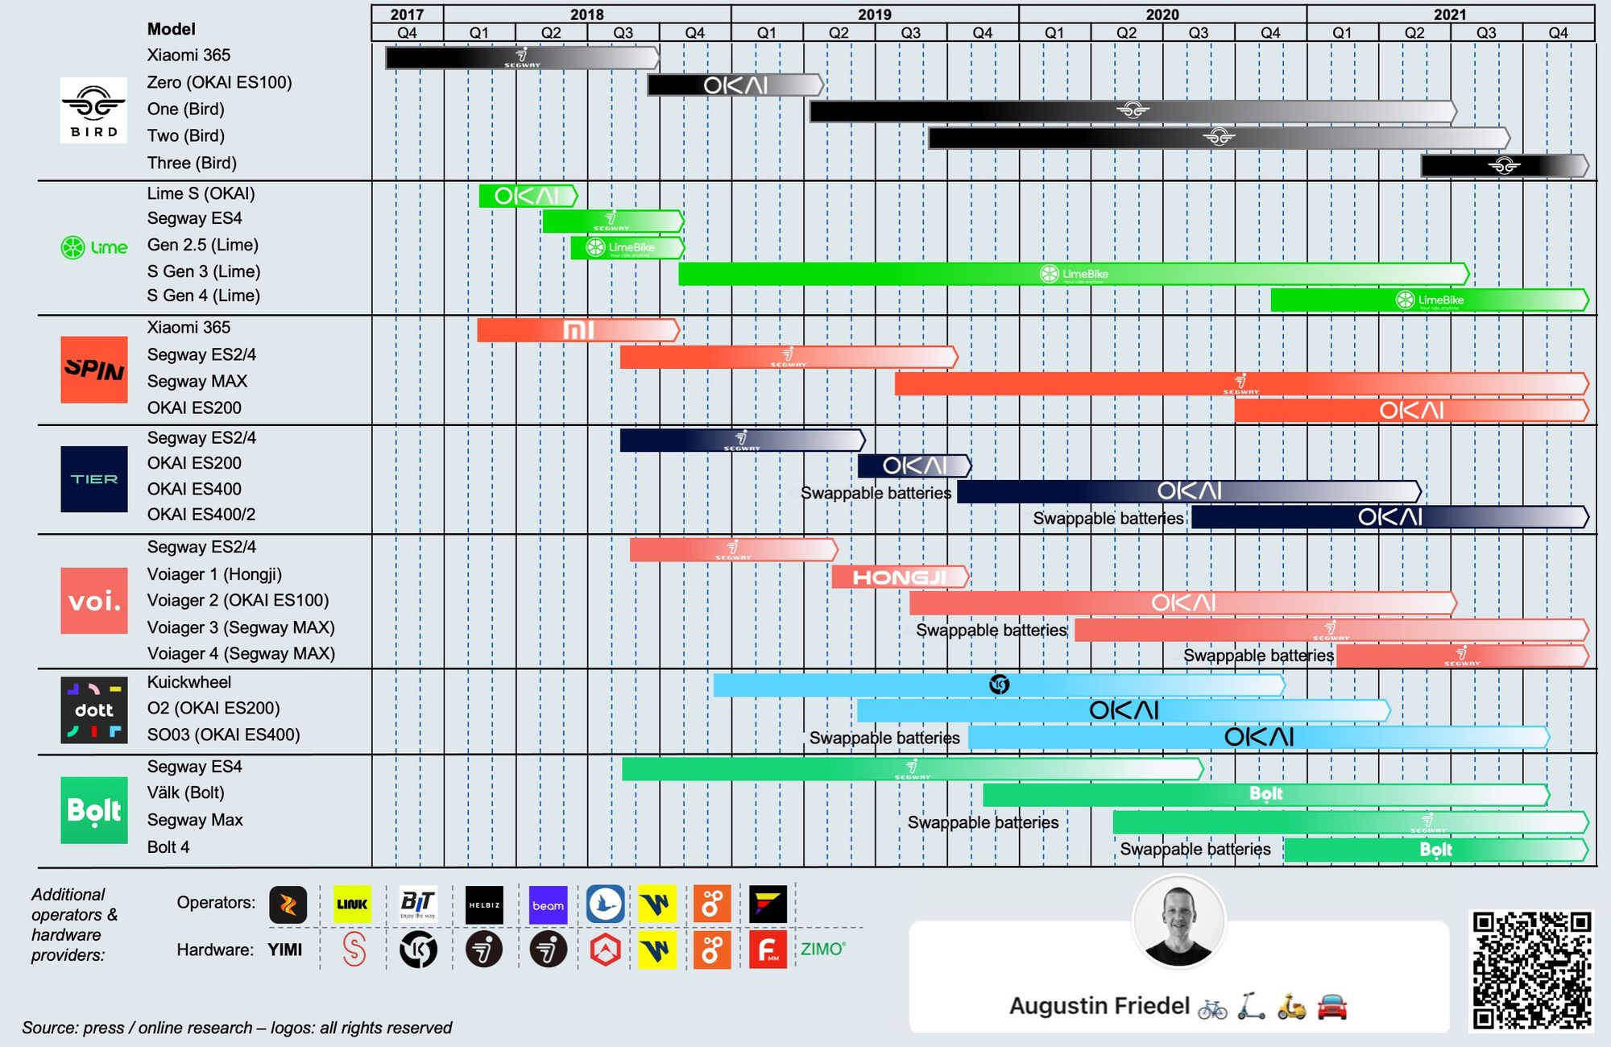Click the Bird operator logo
The image size is (1611, 1047).
[x=93, y=110]
